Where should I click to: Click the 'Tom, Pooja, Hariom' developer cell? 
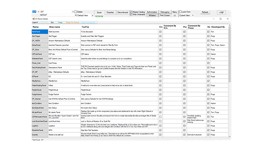(x=219, y=45)
